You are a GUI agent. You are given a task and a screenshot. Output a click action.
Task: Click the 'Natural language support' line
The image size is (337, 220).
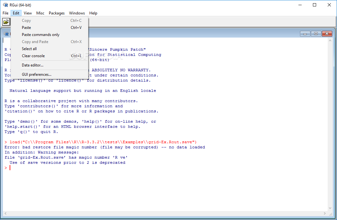(83, 91)
